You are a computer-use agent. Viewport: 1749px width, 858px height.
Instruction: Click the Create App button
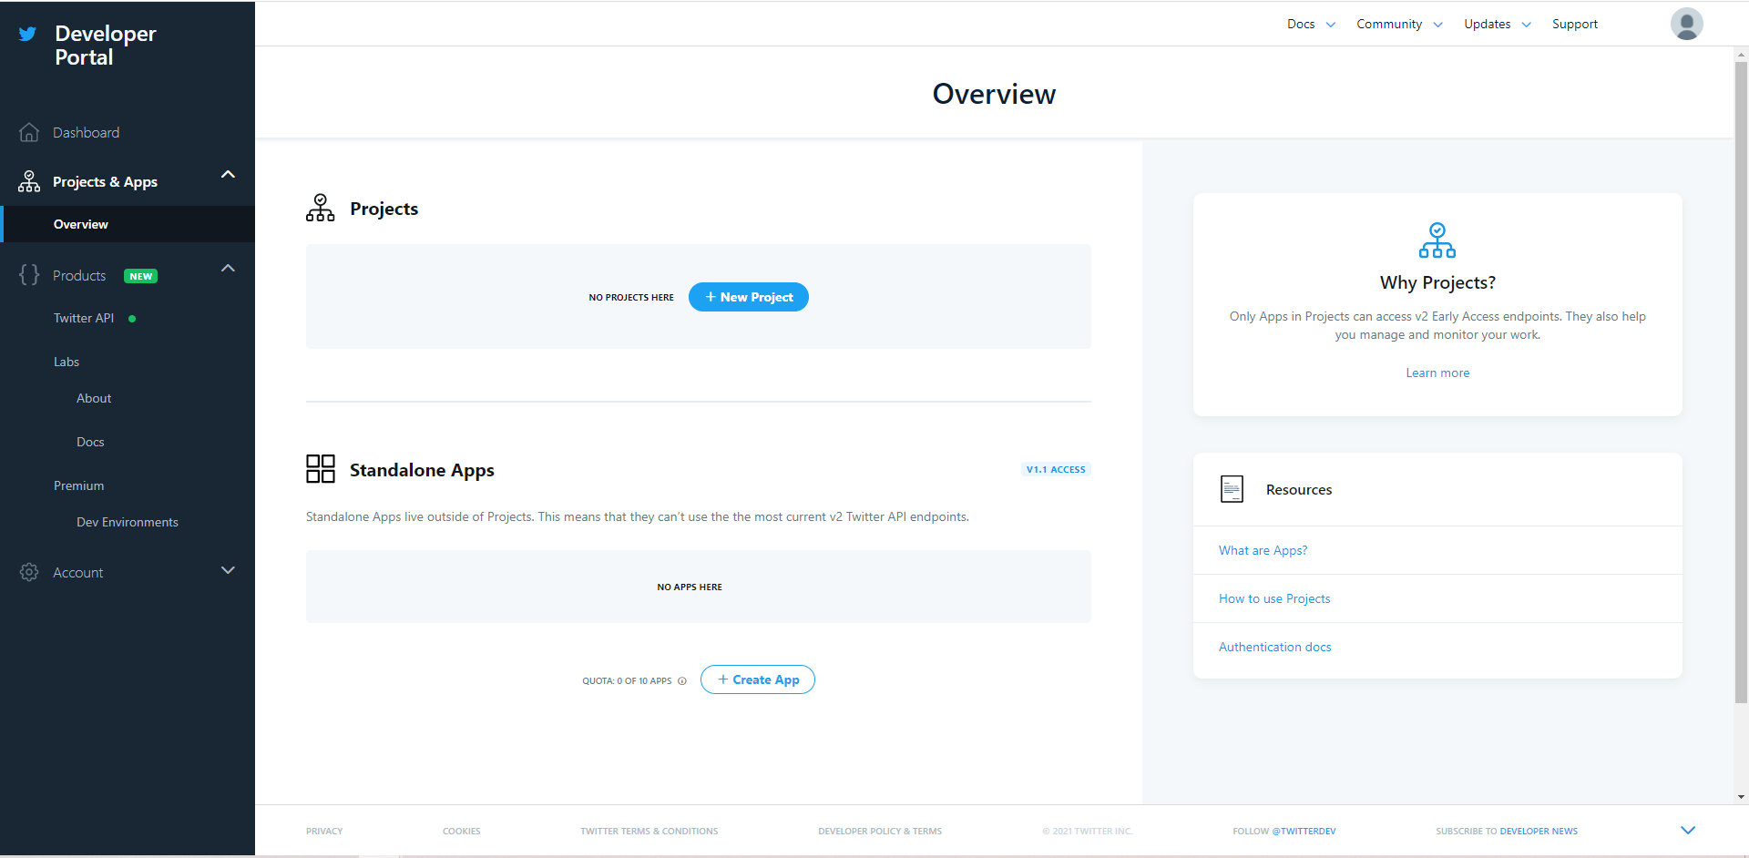click(757, 679)
